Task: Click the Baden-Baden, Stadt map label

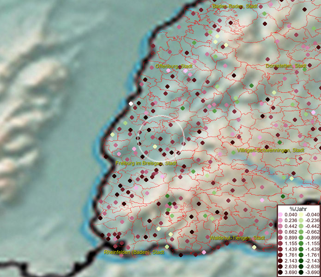Action: point(235,6)
